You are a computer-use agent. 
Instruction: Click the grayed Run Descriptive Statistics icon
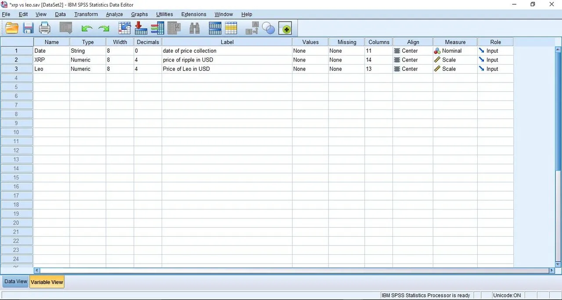click(x=174, y=29)
